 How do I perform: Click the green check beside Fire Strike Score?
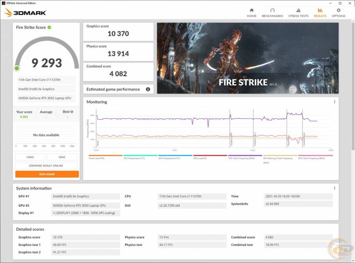click(x=50, y=28)
